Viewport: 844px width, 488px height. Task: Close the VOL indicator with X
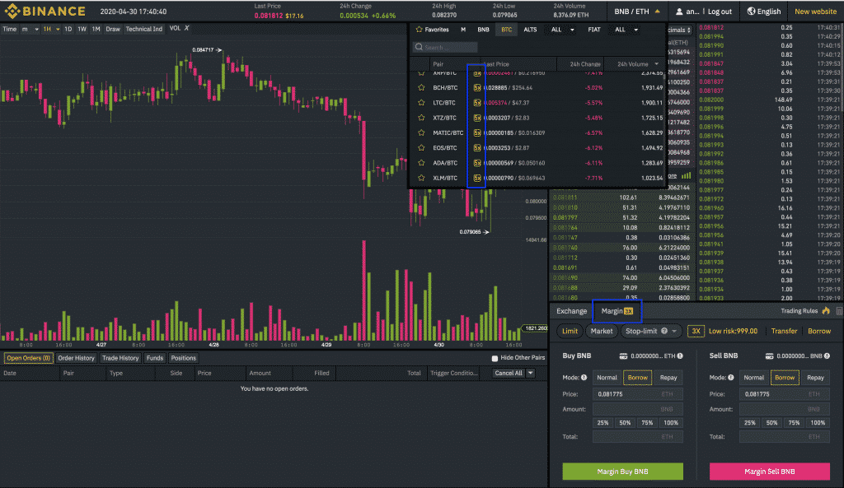pos(187,28)
